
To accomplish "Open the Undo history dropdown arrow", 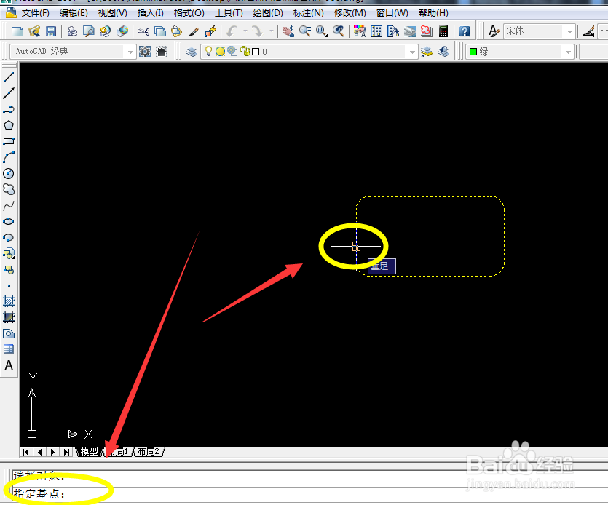I will [245, 31].
